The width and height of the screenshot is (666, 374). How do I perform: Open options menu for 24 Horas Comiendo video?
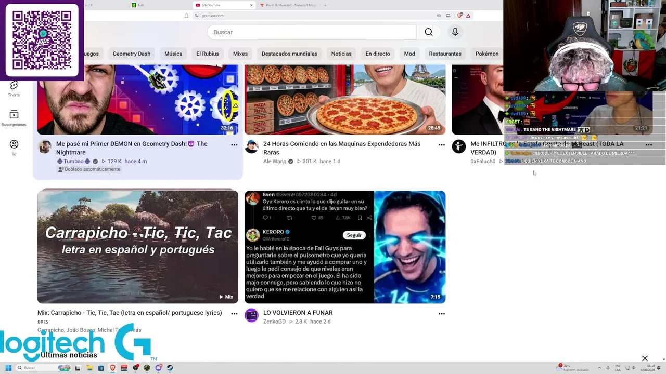(442, 145)
